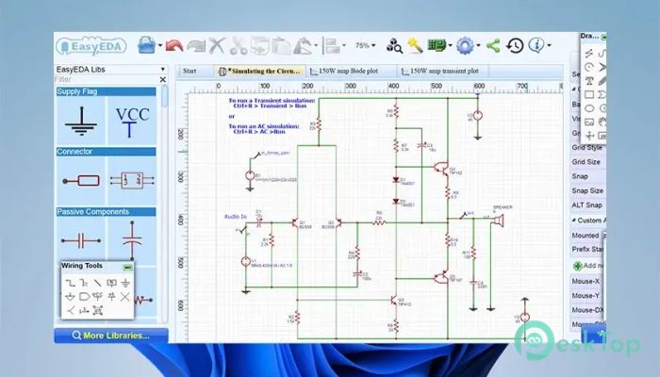Open the 75% zoom dropdown
660x377 pixels.
click(365, 45)
